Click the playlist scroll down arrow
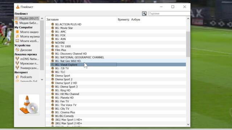Screen dimensions: 232x130 click(188, 124)
